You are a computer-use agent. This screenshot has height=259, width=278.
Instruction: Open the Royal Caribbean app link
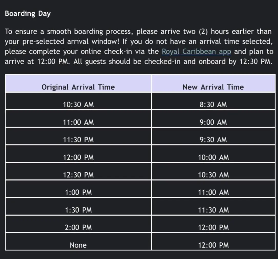coord(197,52)
